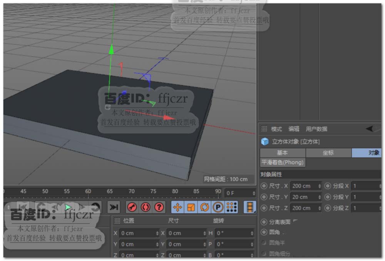Toggle the 分离表面 animation circle
This screenshot has width=385, height=261.
(264, 222)
